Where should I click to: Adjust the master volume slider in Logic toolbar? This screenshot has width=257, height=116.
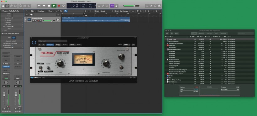(131, 6)
